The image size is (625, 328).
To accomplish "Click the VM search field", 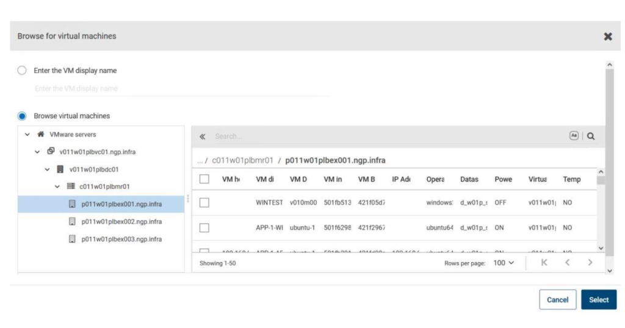I will [389, 136].
